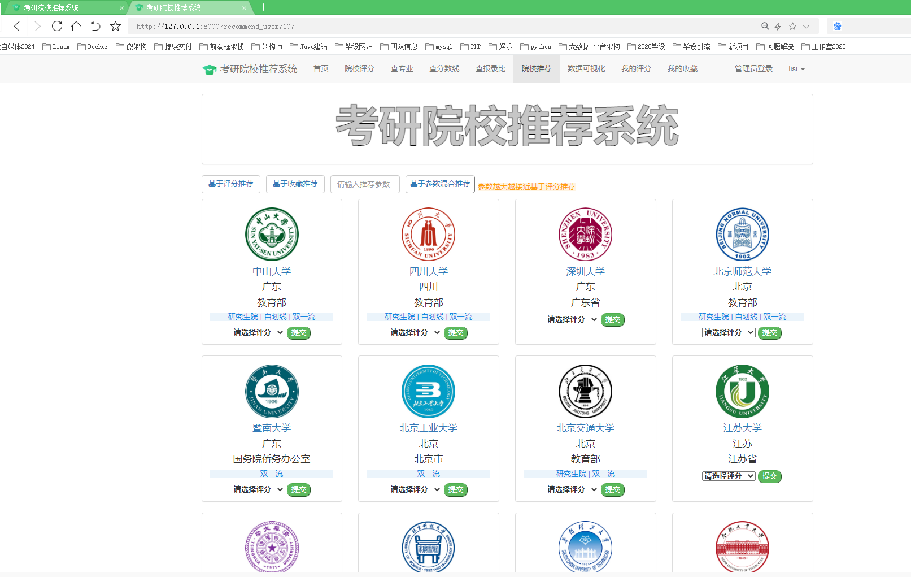
Task: Open rating dropdown for 四川大学
Action: point(415,333)
